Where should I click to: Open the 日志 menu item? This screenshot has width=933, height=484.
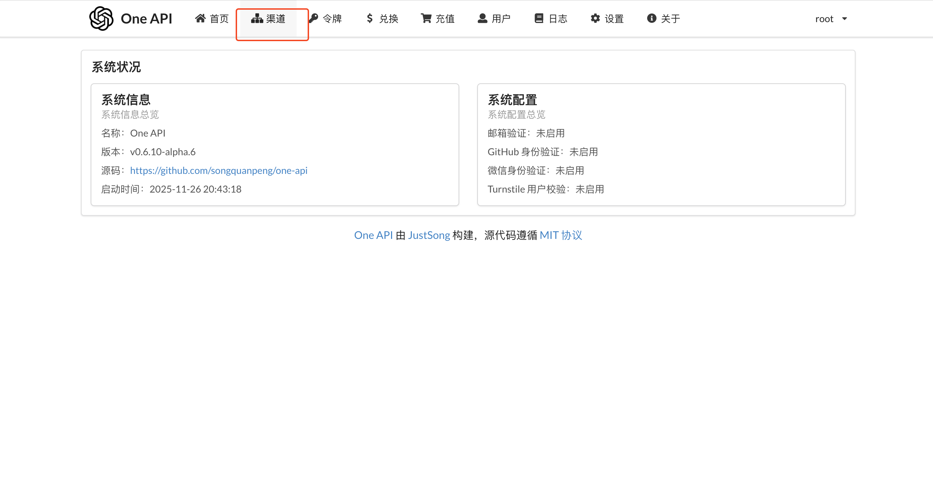551,18
